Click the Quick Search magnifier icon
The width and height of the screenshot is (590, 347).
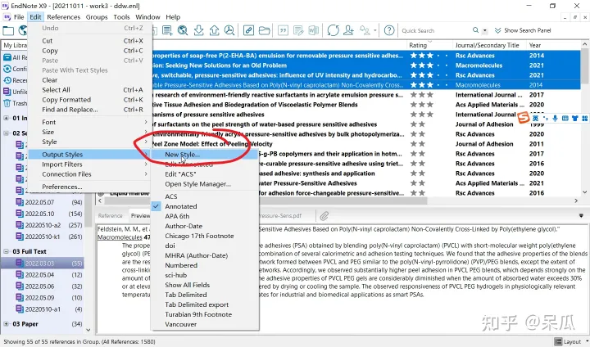tap(475, 30)
